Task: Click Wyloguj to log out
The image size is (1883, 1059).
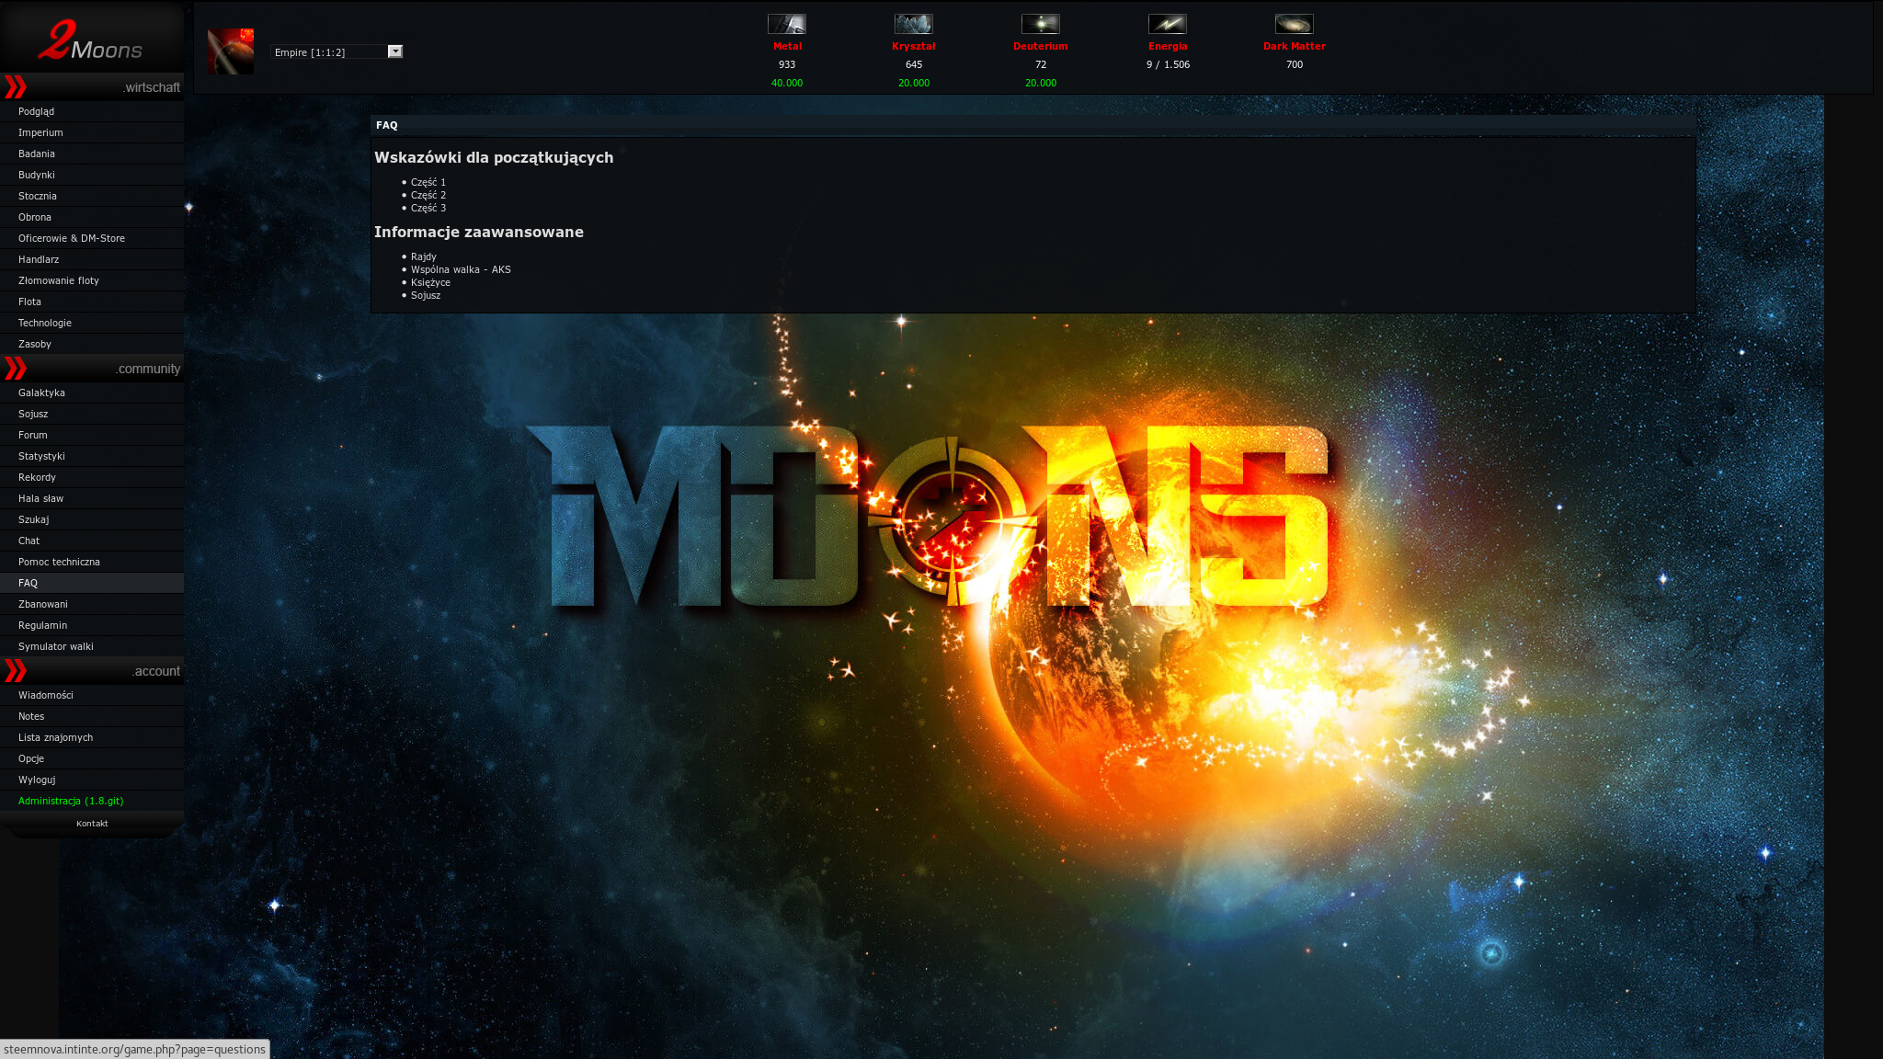Action: pyautogui.click(x=92, y=780)
